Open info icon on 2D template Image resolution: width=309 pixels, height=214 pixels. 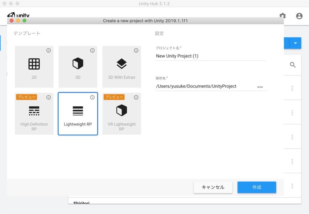[x=49, y=51]
